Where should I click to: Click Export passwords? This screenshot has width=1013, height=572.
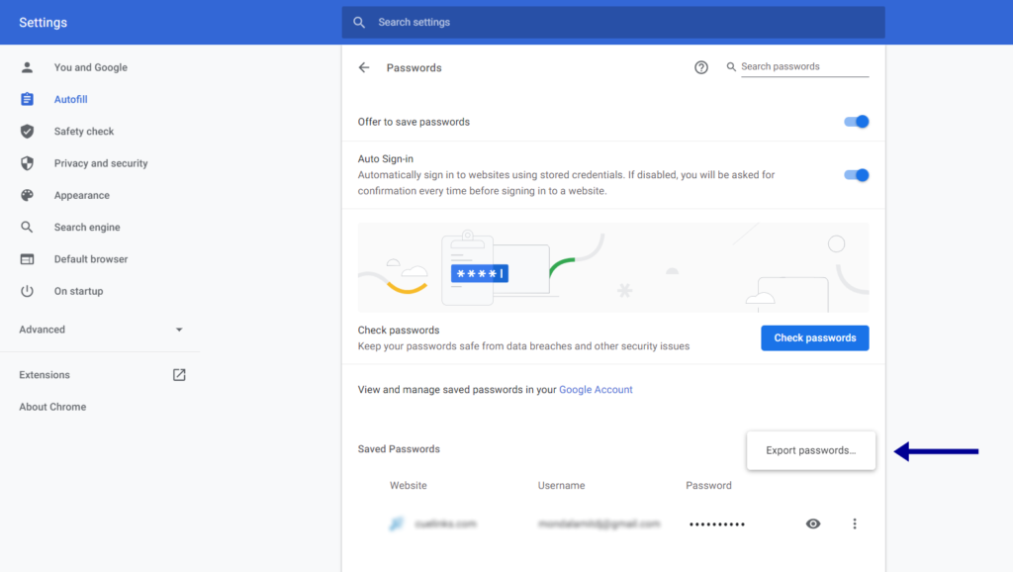tap(810, 450)
